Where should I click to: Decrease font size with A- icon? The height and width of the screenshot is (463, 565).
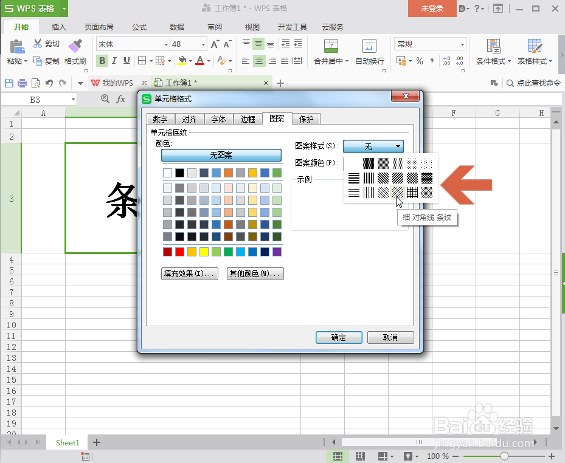[x=227, y=44]
